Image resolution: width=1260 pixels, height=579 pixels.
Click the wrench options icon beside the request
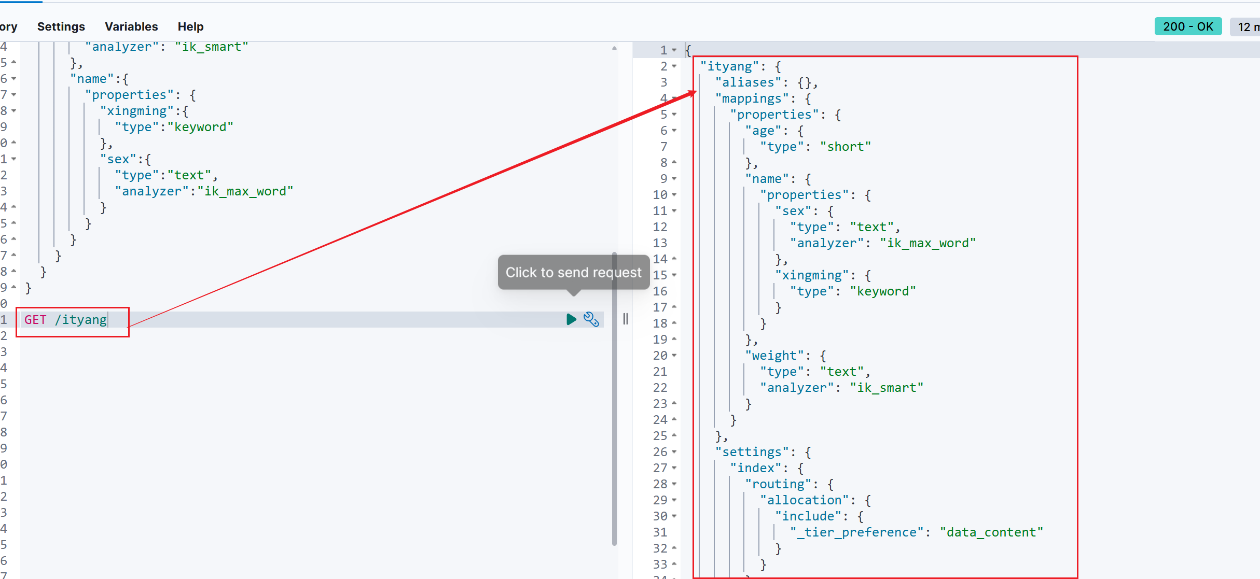coord(591,319)
